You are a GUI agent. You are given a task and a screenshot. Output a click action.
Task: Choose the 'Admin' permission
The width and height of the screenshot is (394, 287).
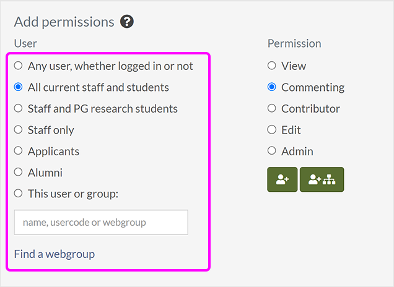pyautogui.click(x=272, y=151)
